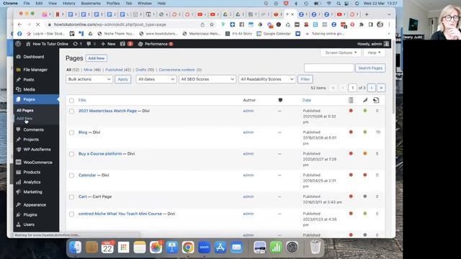The width and height of the screenshot is (461, 259).
Task: Open Comments in the sidebar
Action: 34,129
